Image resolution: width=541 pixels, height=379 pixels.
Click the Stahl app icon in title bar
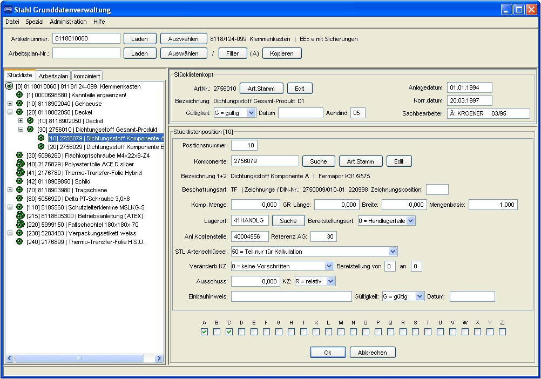point(8,10)
